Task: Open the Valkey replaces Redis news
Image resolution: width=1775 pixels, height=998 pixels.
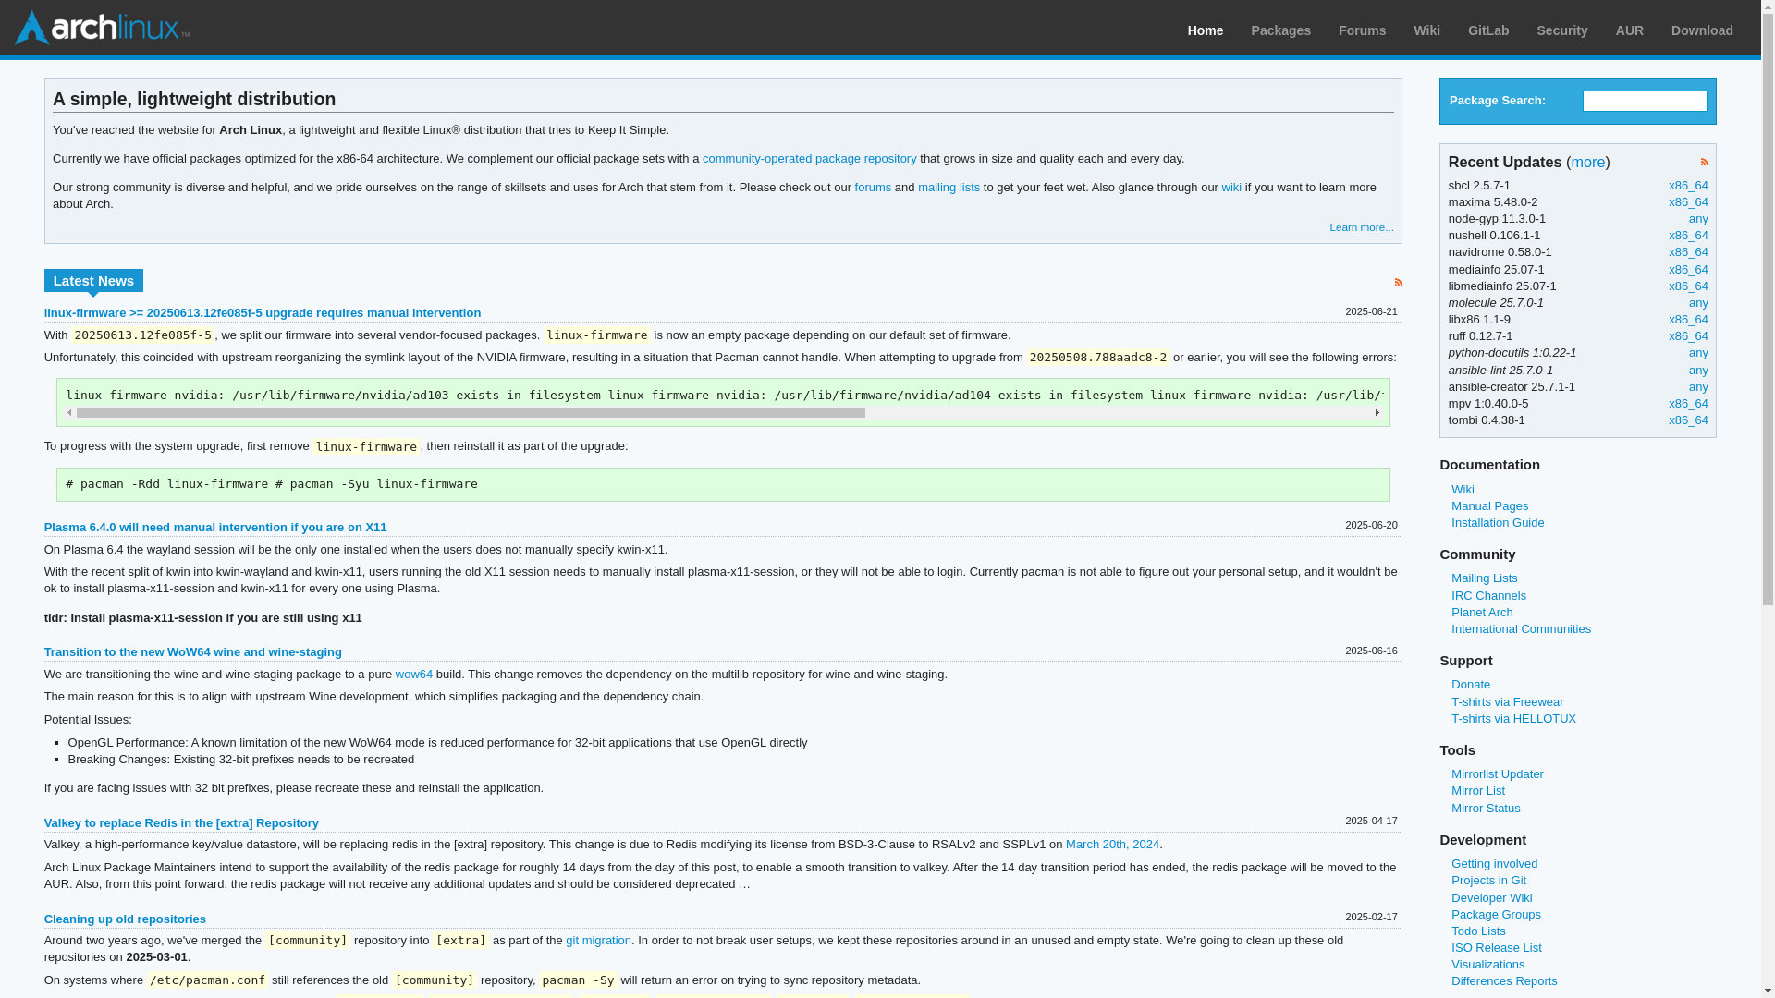Action: [181, 823]
